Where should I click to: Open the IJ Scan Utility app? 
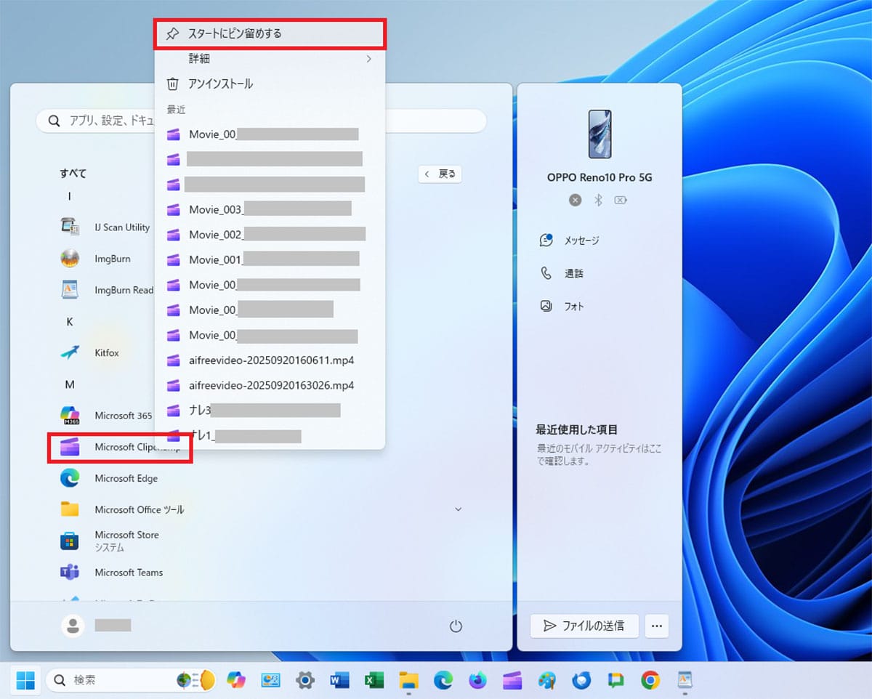(x=105, y=227)
